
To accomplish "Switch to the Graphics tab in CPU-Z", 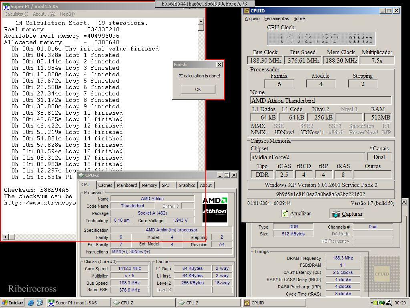I will coord(187,185).
